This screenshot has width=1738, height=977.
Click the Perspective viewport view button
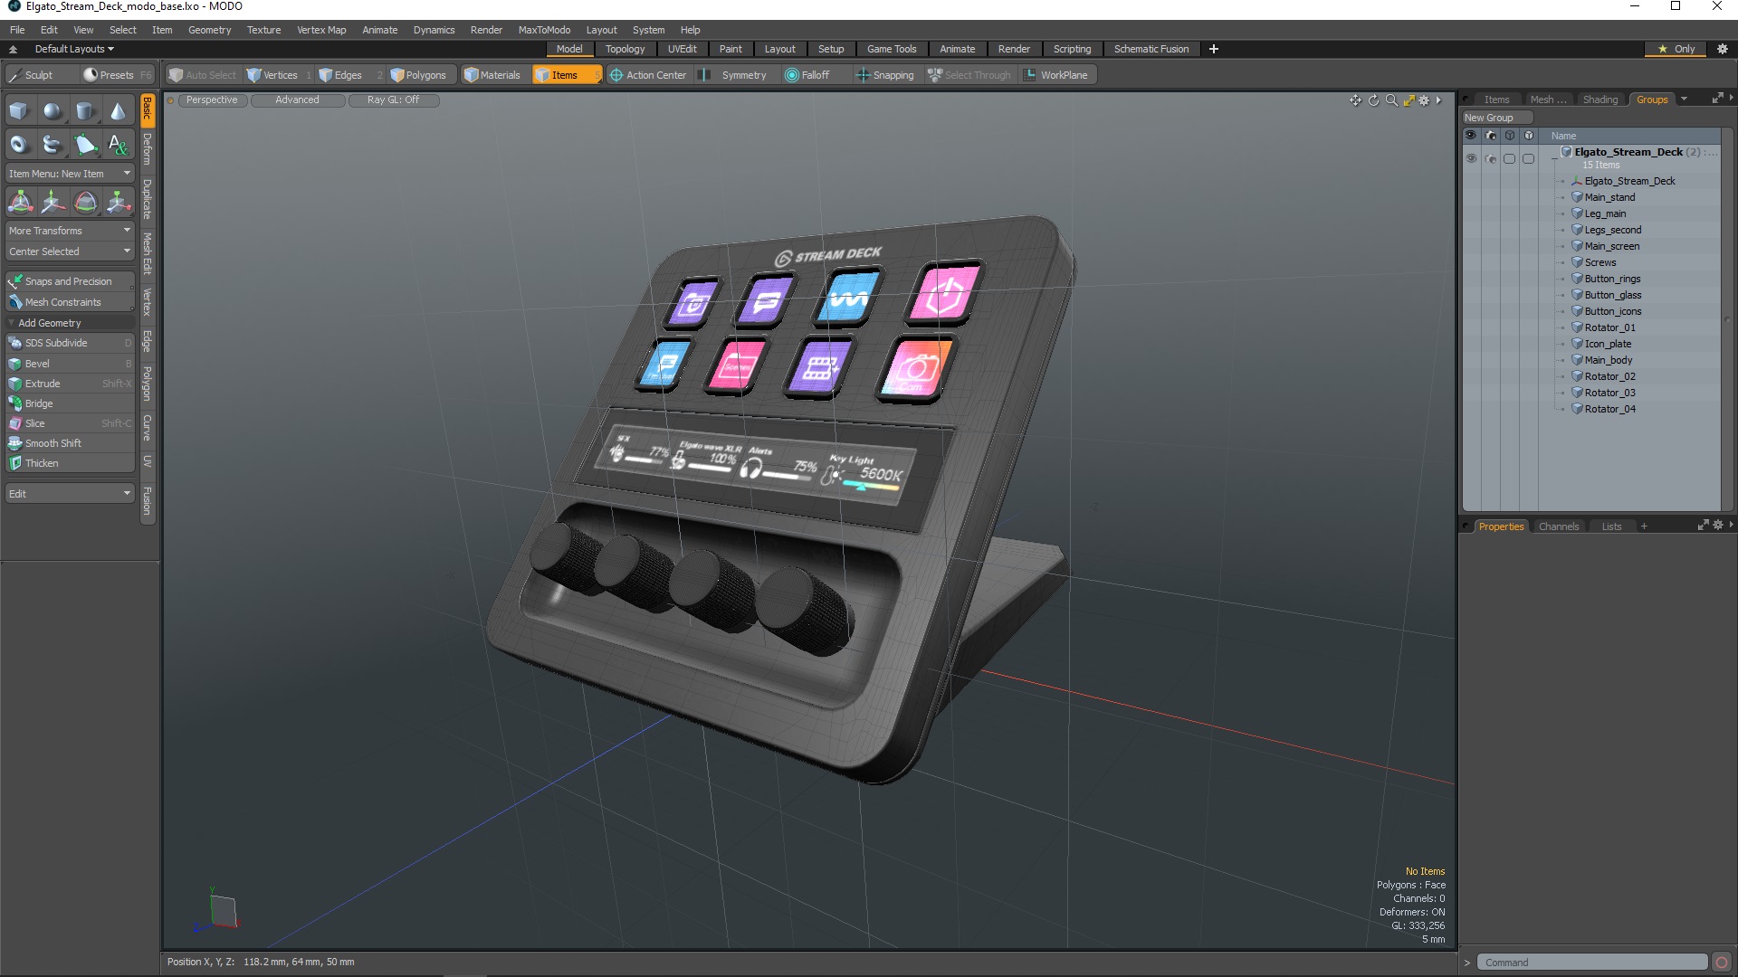tap(212, 100)
